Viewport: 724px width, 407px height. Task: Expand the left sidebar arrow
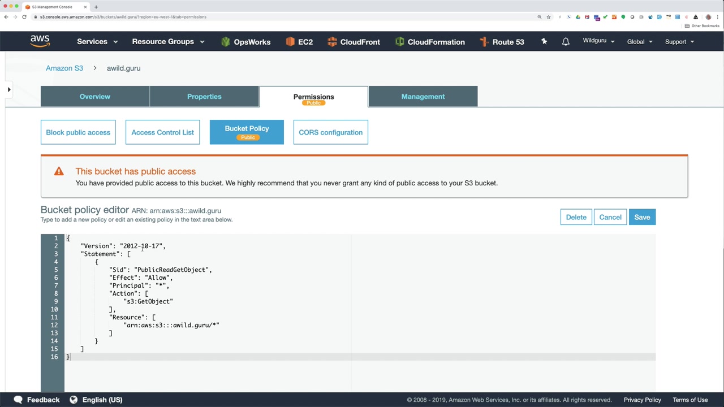[9, 89]
